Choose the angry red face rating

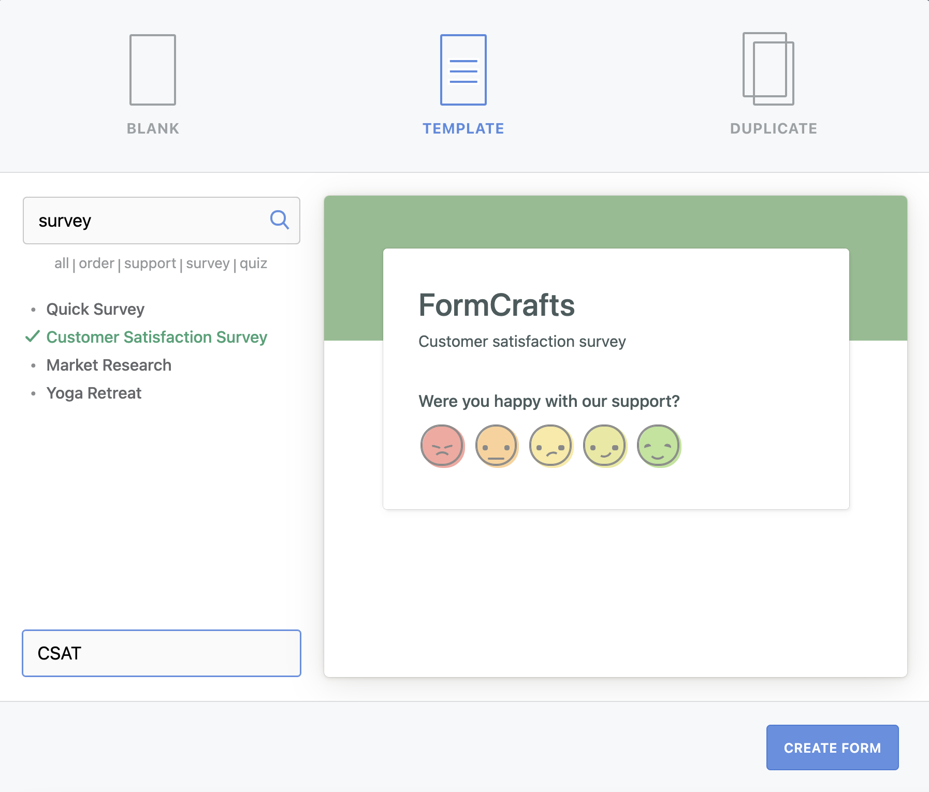(442, 446)
